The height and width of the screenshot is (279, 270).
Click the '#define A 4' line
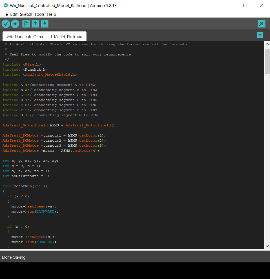(x=49, y=85)
